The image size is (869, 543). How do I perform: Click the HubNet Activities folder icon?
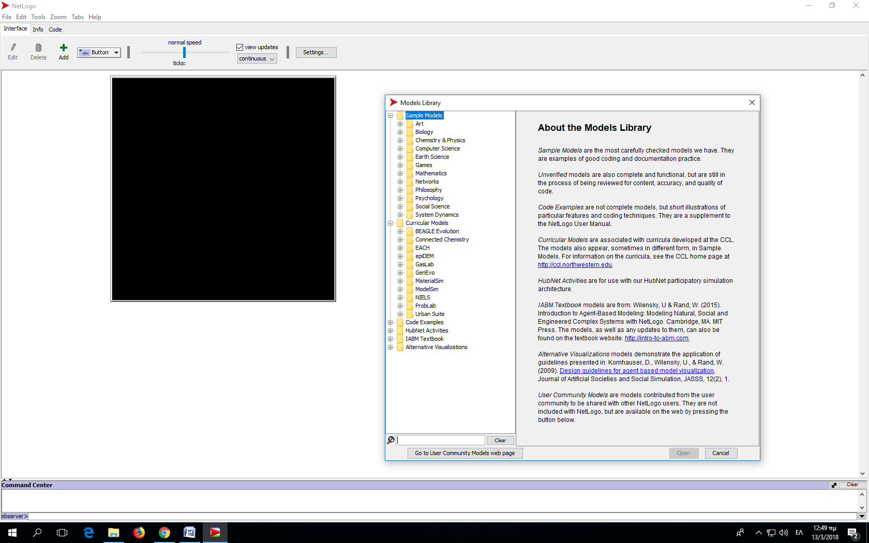coord(400,330)
